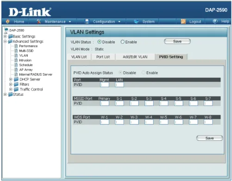
Task: Click the Status folder icon
Action: coord(11,94)
